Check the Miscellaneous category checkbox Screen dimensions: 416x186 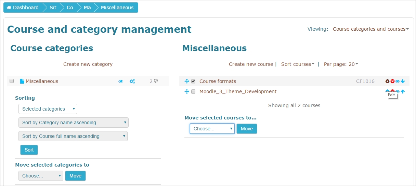[x=12, y=81]
